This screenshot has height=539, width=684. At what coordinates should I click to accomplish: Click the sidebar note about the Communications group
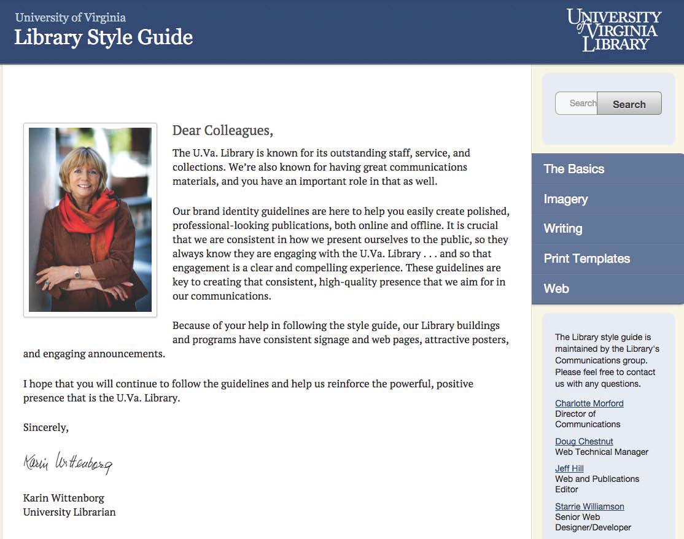607,360
